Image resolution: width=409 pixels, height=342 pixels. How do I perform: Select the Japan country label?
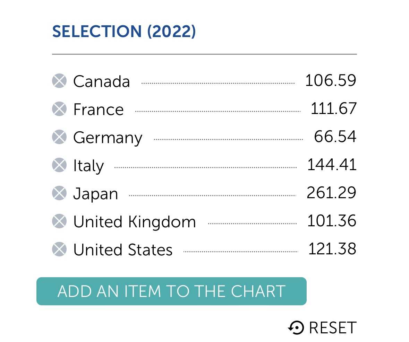pos(95,194)
